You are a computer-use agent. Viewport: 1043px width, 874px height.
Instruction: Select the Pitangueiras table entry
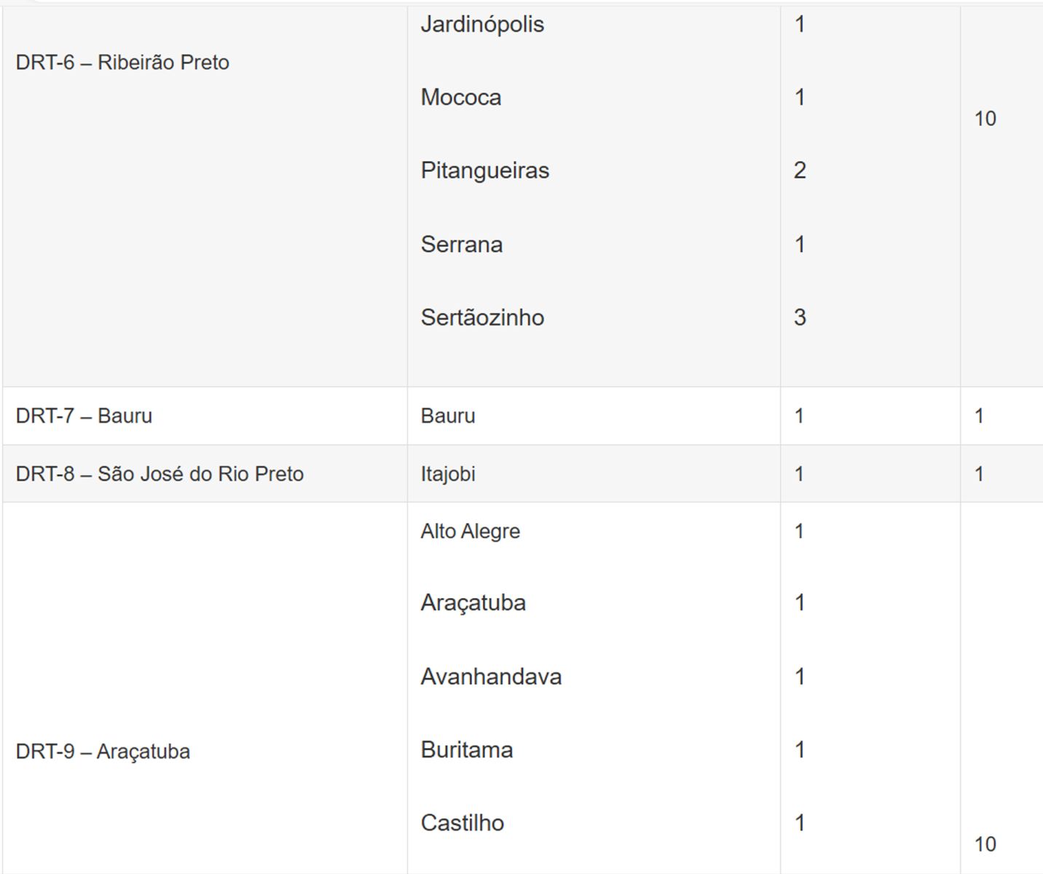coord(485,170)
